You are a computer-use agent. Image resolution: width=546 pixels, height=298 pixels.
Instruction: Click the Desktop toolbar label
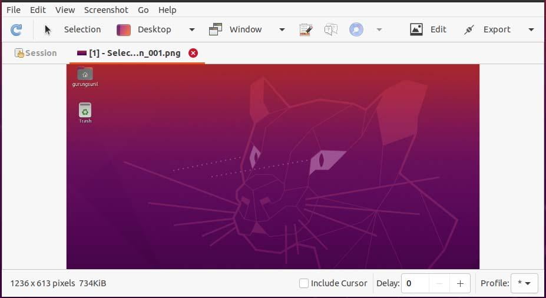click(x=154, y=29)
